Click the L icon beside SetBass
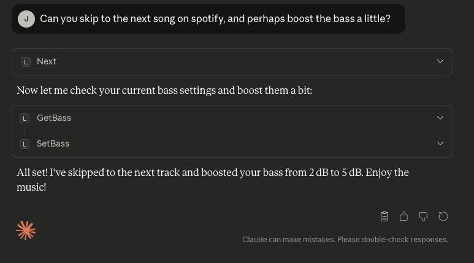This screenshot has width=474, height=263. pyautogui.click(x=25, y=144)
